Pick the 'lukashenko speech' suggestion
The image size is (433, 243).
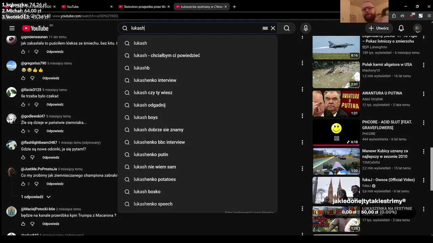198,204
